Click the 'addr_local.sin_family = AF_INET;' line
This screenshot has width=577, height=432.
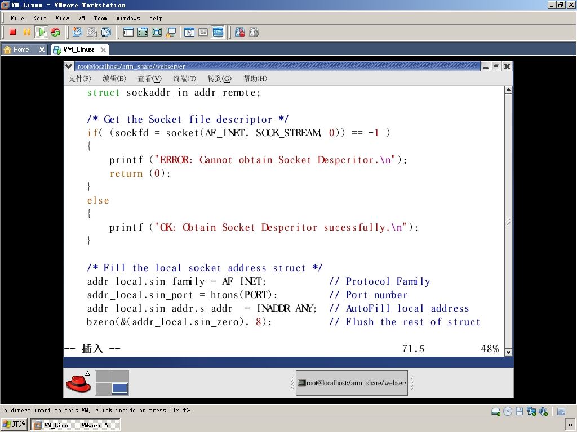point(176,281)
